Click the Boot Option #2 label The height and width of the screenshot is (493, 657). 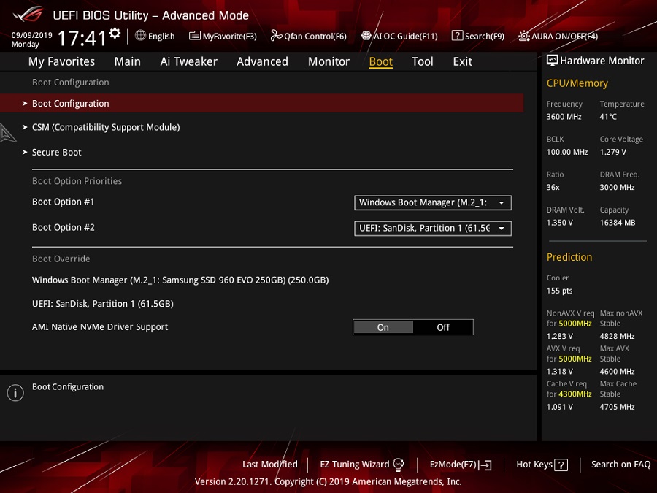(64, 228)
